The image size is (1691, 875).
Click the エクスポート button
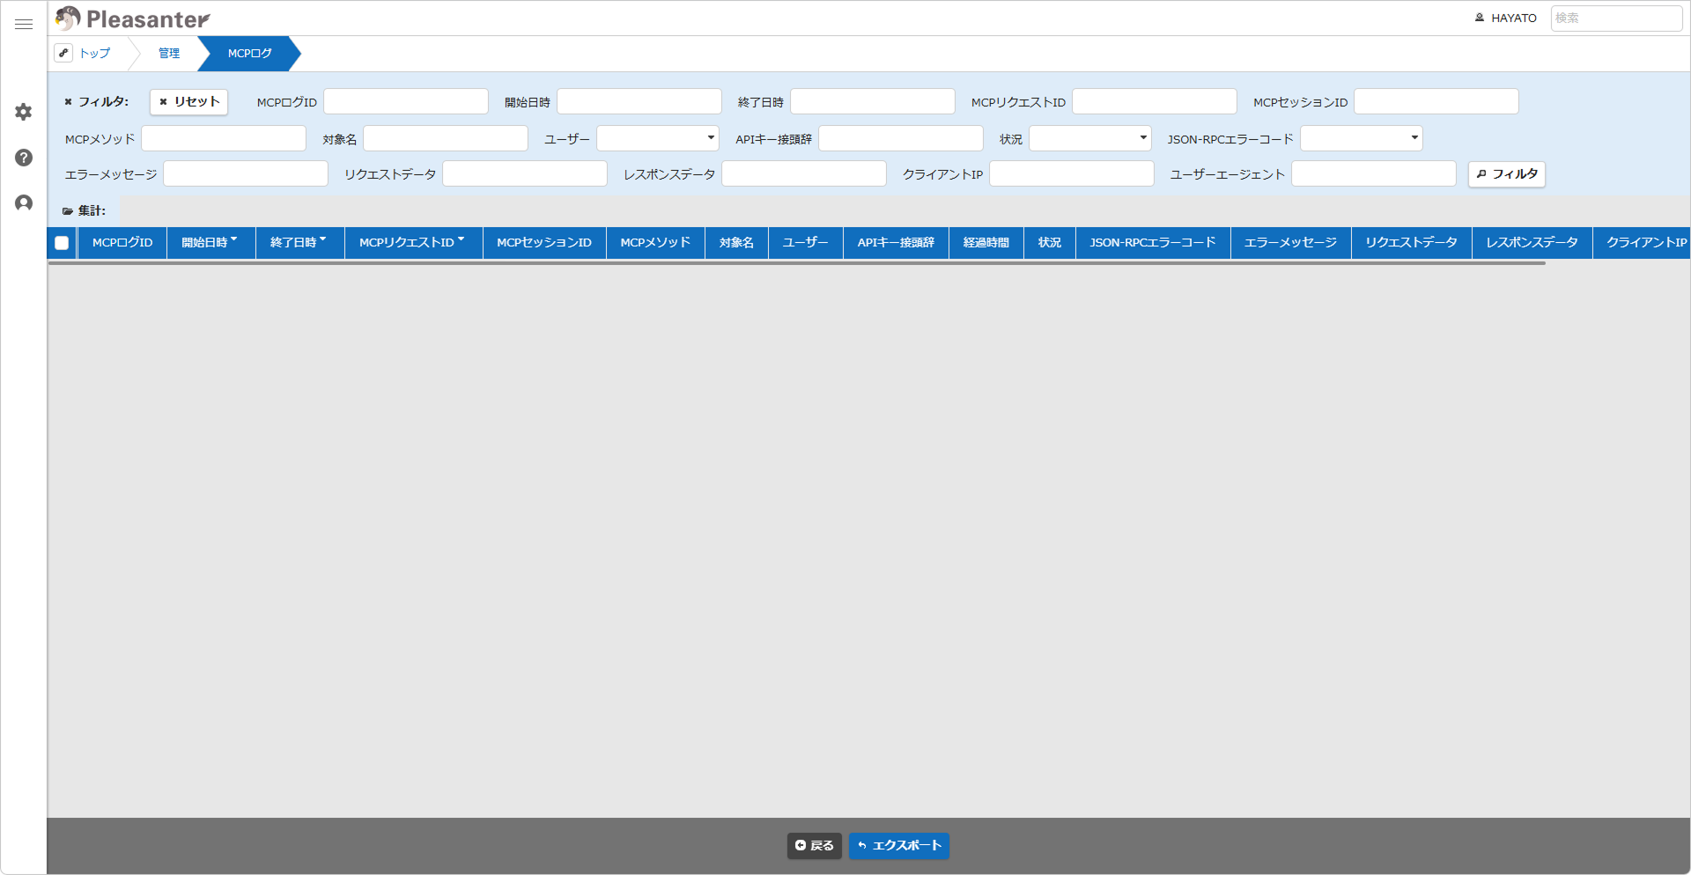tap(899, 846)
